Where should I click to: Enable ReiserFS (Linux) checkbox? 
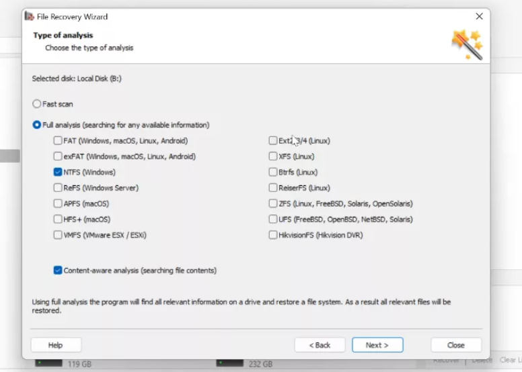point(273,188)
